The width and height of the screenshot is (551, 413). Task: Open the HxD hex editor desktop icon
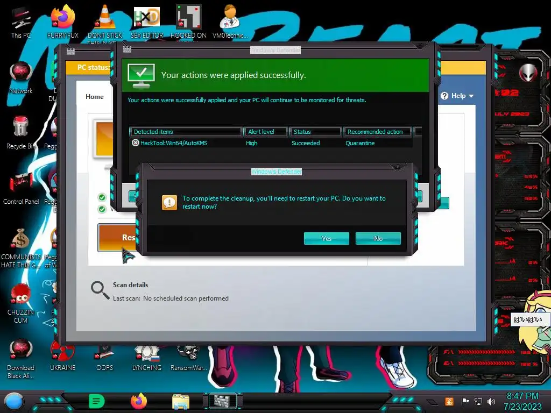(x=146, y=22)
